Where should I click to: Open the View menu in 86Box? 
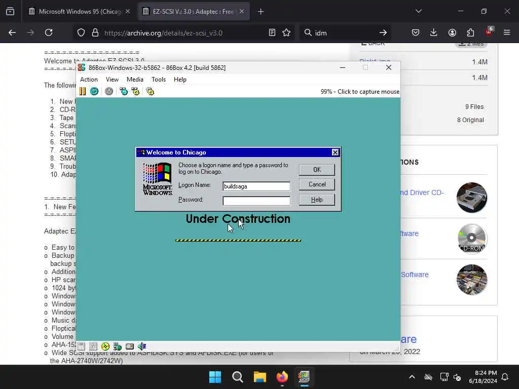[x=112, y=80]
